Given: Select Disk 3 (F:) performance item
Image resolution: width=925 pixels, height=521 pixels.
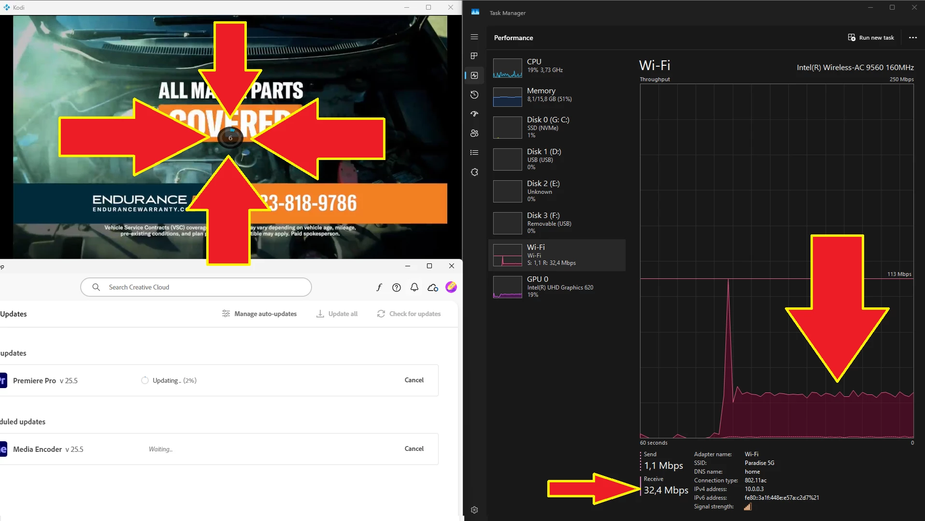Looking at the screenshot, I should click(x=556, y=223).
